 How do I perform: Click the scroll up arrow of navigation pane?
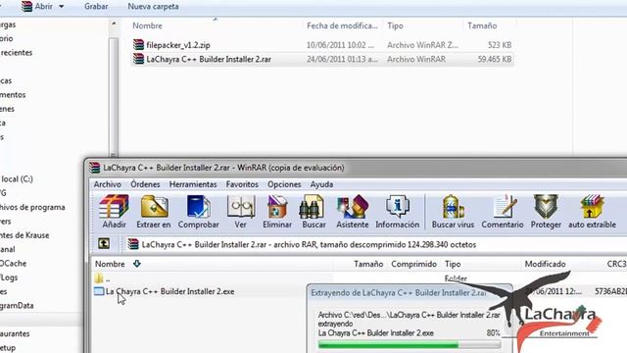pos(114,24)
